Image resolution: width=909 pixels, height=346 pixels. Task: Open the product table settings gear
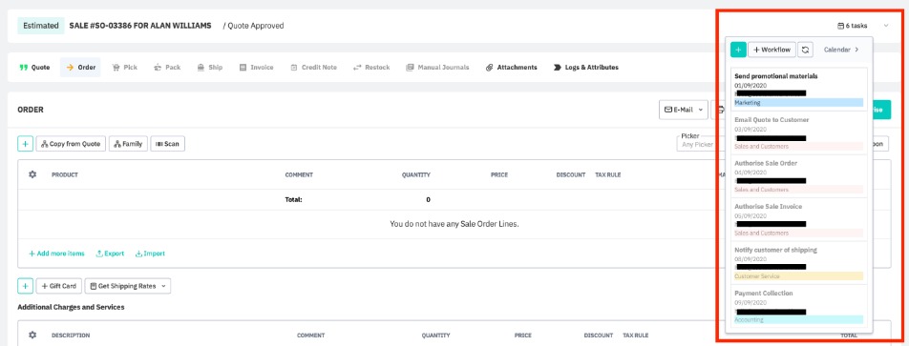32,174
